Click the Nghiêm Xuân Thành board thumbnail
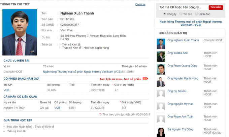Image resolution: width=229 pixels, height=137 pixels. (161, 44)
